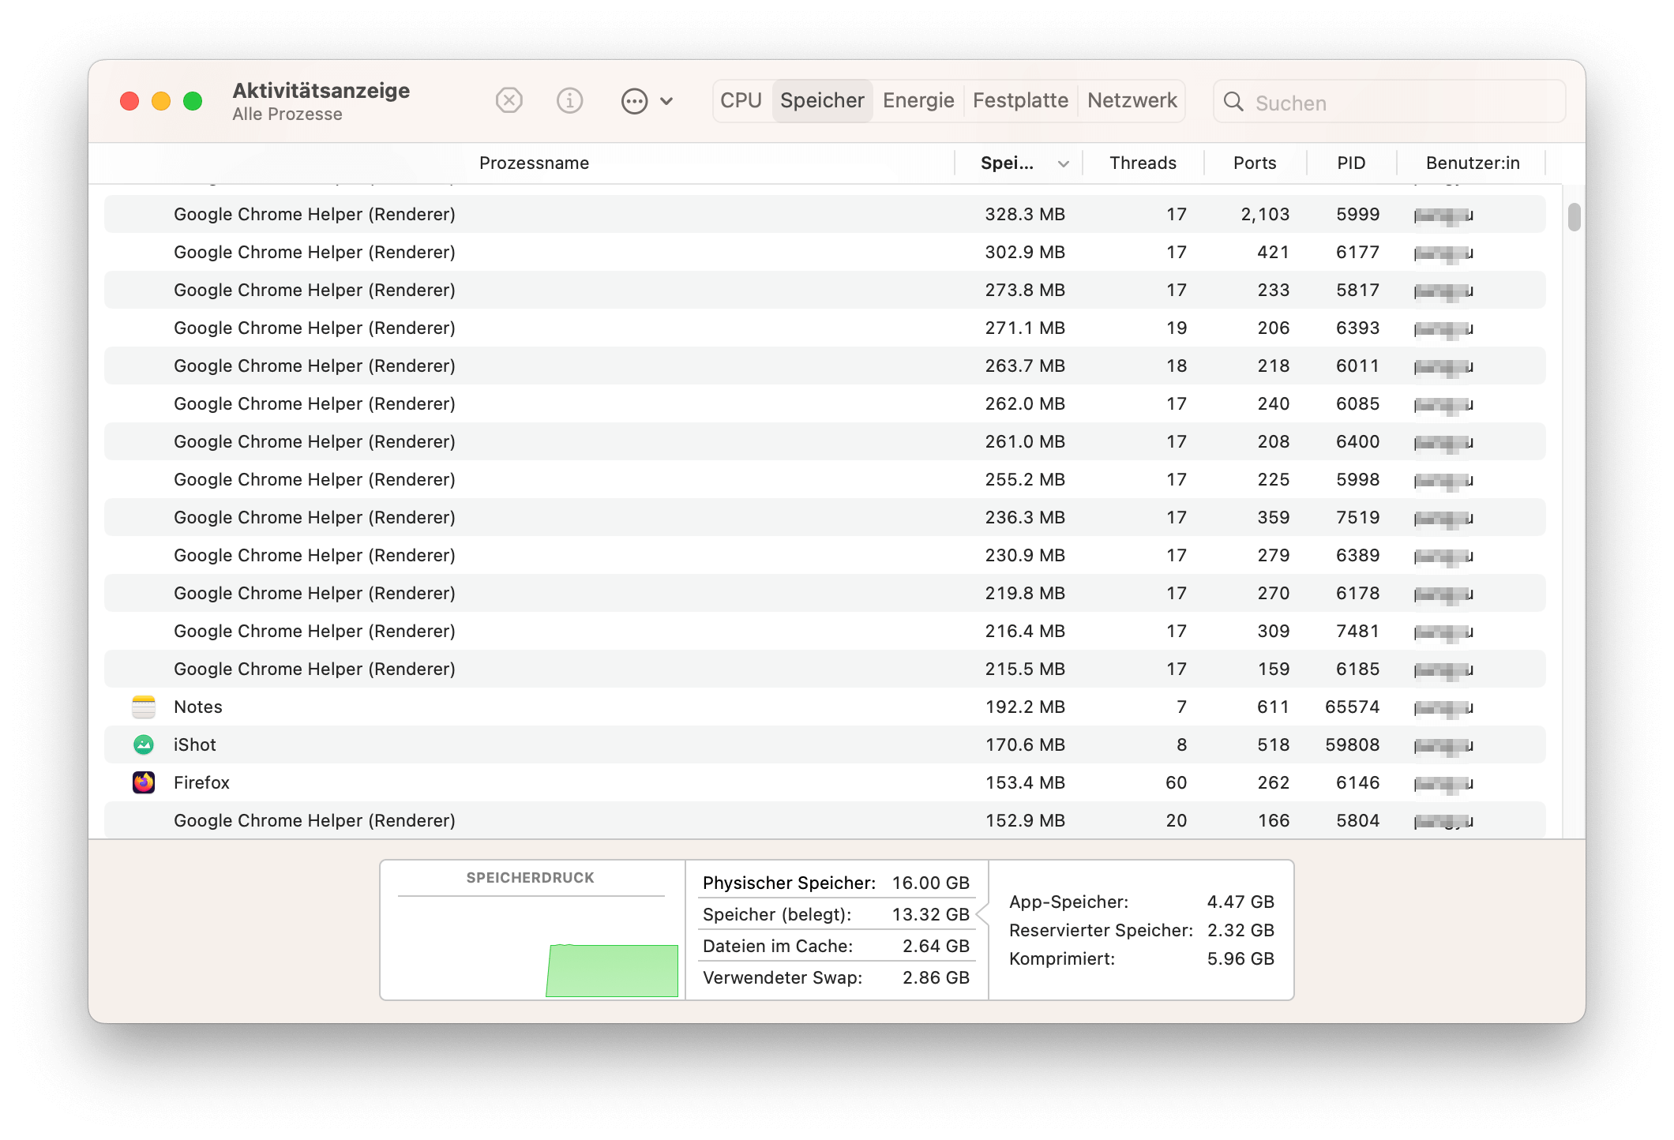Select the Speicher tab
This screenshot has height=1140, width=1674.
point(822,101)
